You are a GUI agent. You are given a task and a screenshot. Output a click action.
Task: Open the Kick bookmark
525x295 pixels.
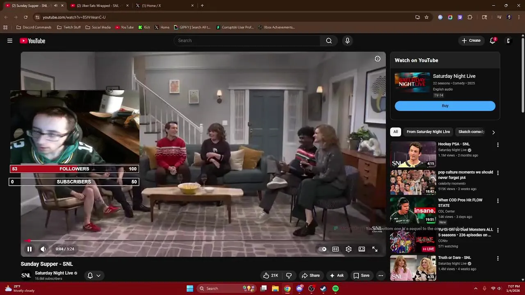click(144, 27)
